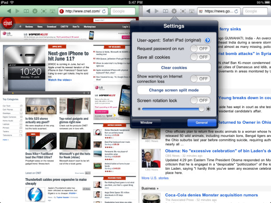Open Obama bin Laden celebration headline

(x=218, y=151)
